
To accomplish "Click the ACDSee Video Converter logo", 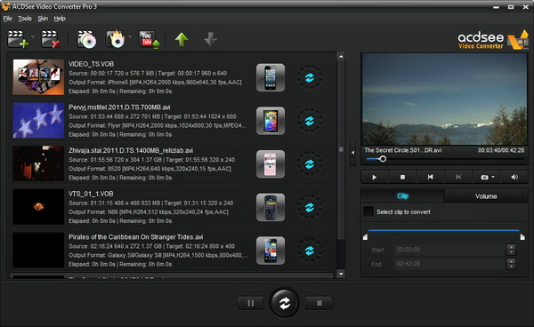I will 493,41.
